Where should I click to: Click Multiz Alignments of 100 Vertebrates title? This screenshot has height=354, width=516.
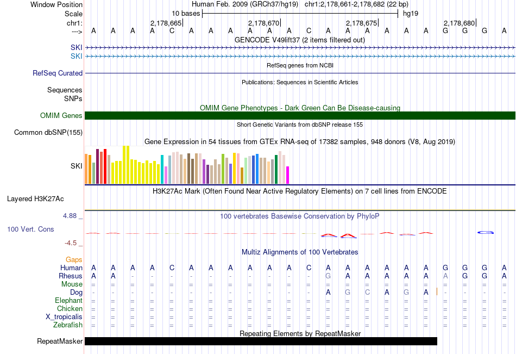(300, 252)
